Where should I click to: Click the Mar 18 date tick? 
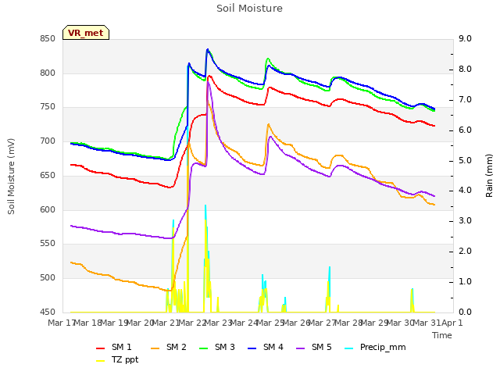pos(87,323)
